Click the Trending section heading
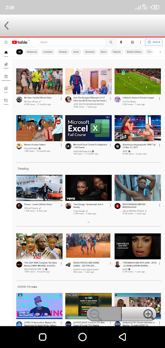 [23, 169]
